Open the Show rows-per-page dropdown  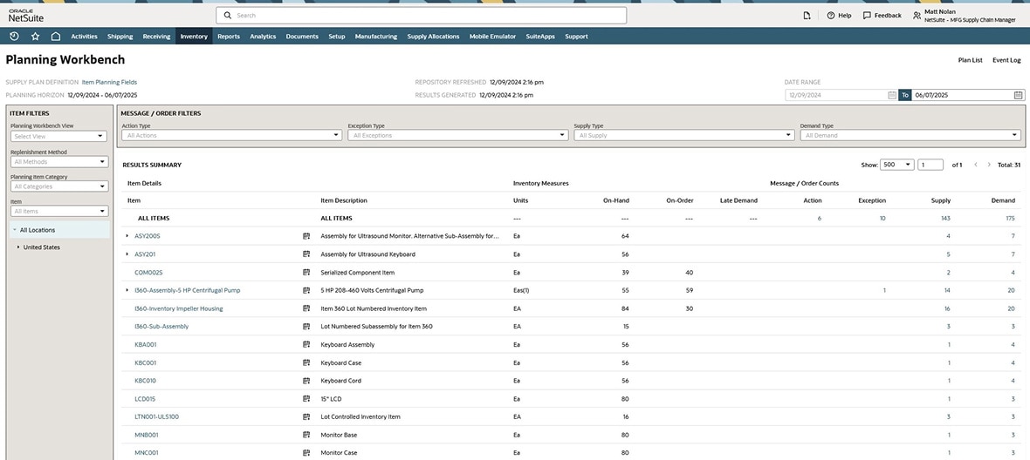coord(896,165)
